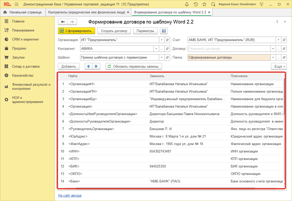Open the Папка dropdown arrow
This screenshot has width=292, height=201.
(273, 58)
